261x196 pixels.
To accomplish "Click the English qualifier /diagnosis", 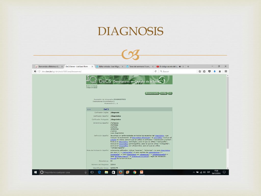I will pyautogui.click(x=115, y=113).
